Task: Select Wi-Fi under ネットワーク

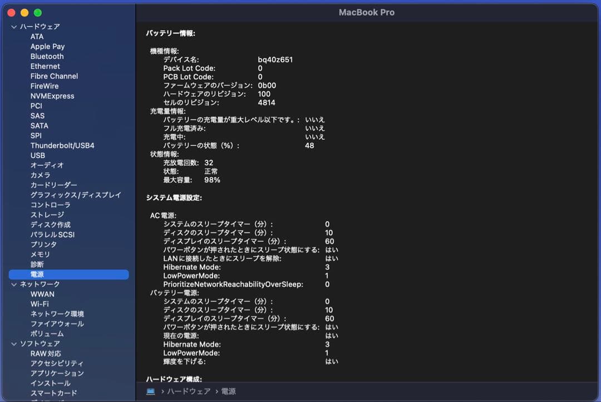Action: pos(38,304)
